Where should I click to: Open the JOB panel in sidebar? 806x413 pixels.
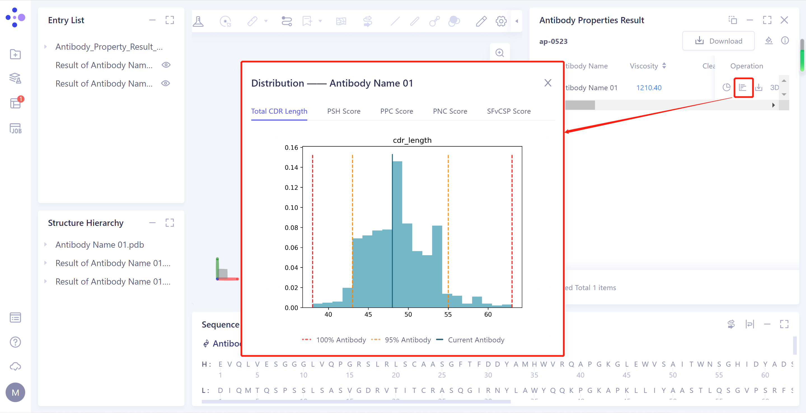point(15,129)
